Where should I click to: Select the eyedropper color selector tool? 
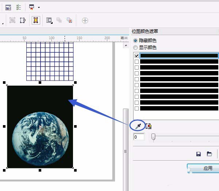[x=138, y=126]
